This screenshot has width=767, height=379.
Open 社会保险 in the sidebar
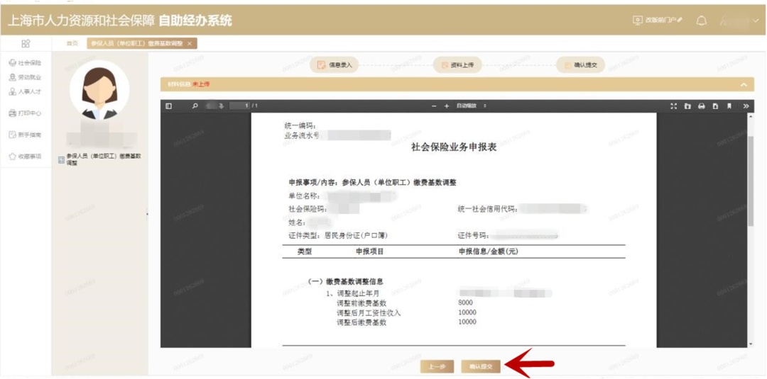(x=26, y=63)
